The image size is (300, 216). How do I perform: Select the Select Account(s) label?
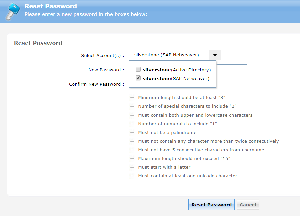pos(102,55)
